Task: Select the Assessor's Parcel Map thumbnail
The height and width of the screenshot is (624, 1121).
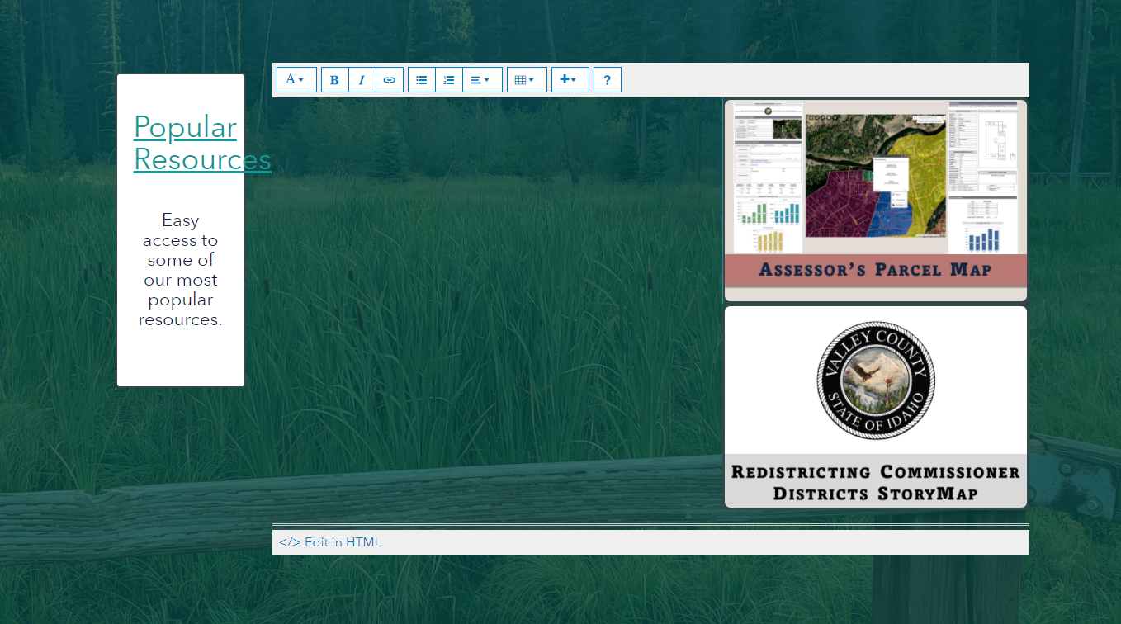Action: [x=875, y=198]
